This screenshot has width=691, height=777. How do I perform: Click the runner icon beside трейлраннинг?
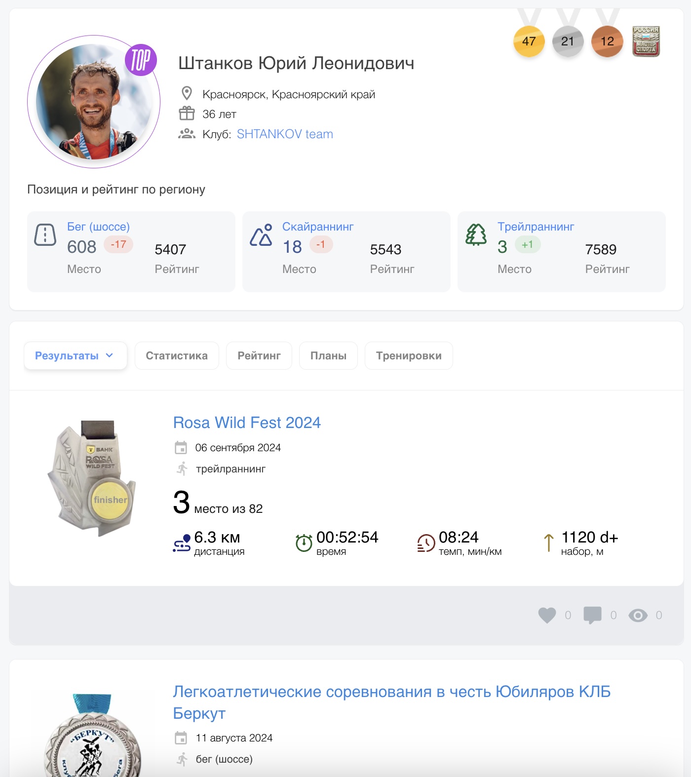tap(182, 468)
